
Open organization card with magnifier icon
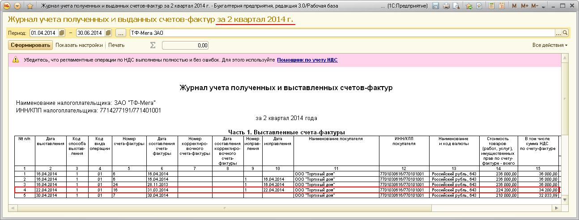pyautogui.click(x=565, y=33)
